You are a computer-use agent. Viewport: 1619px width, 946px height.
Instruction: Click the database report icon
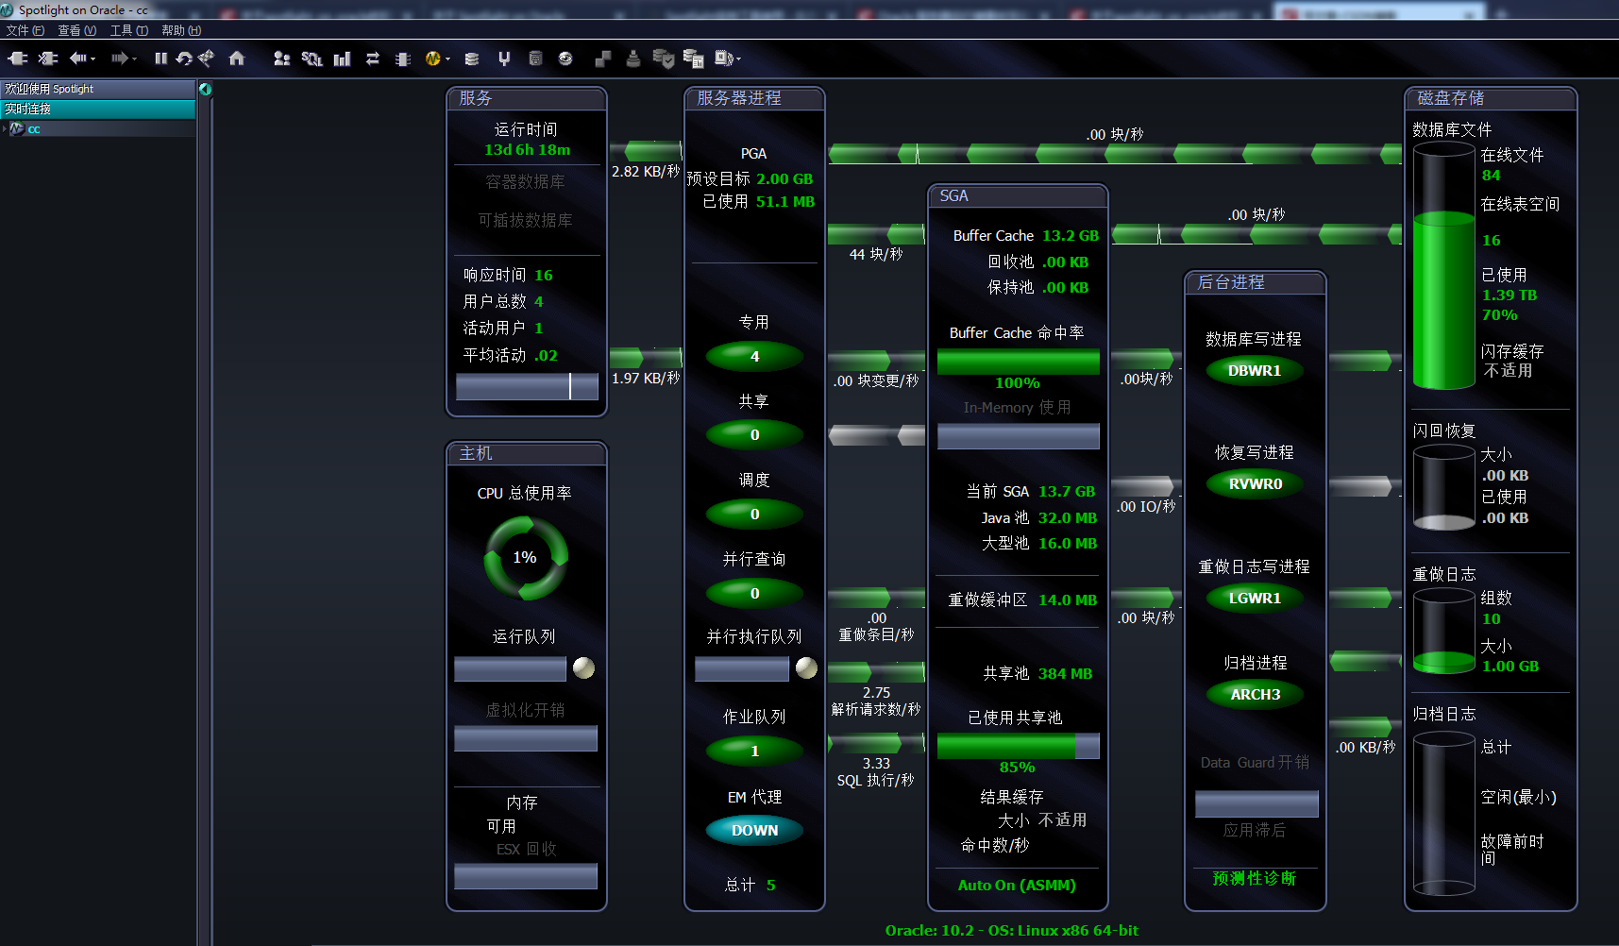694,59
